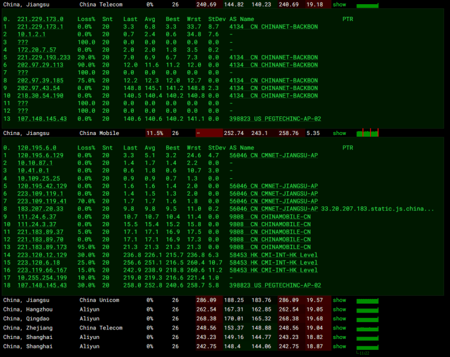Open latency graph for Jiangsu China Telecom
The image size is (450, 357).
(x=367, y=5)
